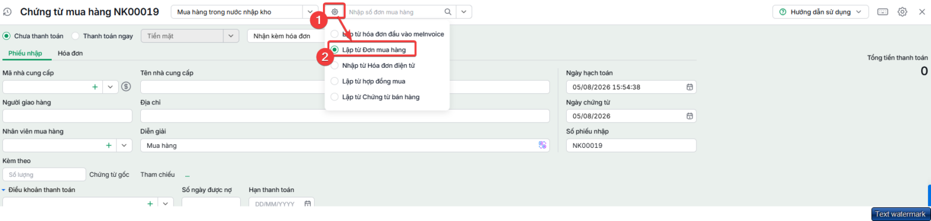This screenshot has height=221, width=931.
Task: Click the AI suggestion icon in Diễn giải field
Action: coord(542,145)
